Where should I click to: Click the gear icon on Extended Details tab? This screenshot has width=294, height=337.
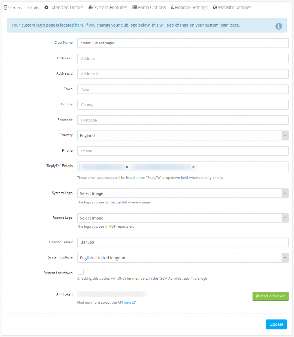(46, 7)
